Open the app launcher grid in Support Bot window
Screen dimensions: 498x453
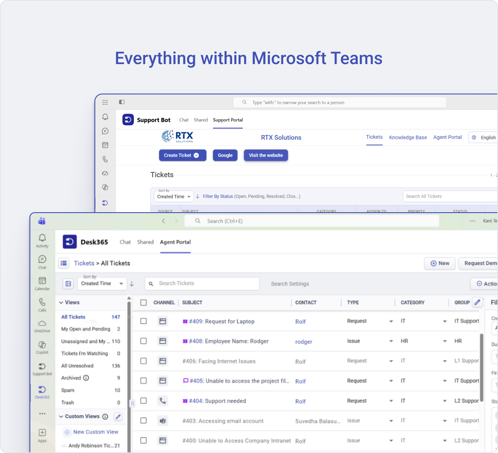click(x=105, y=102)
